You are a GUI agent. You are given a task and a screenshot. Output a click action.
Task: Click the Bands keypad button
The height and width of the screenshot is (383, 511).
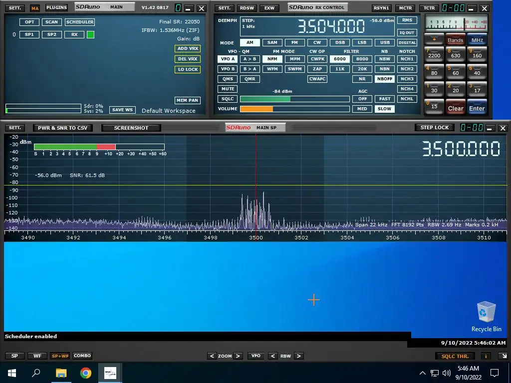(x=455, y=40)
